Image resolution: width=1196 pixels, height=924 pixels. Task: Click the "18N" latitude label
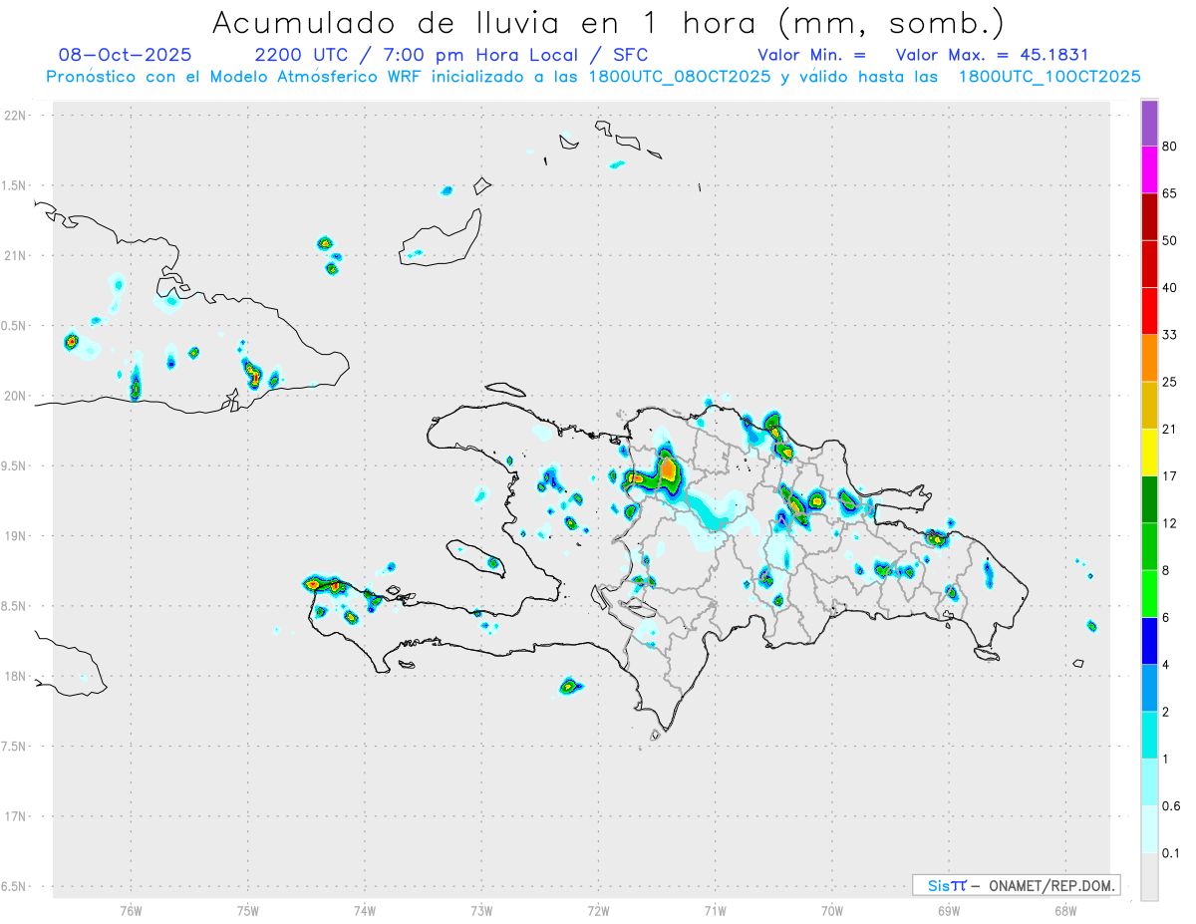(16, 676)
